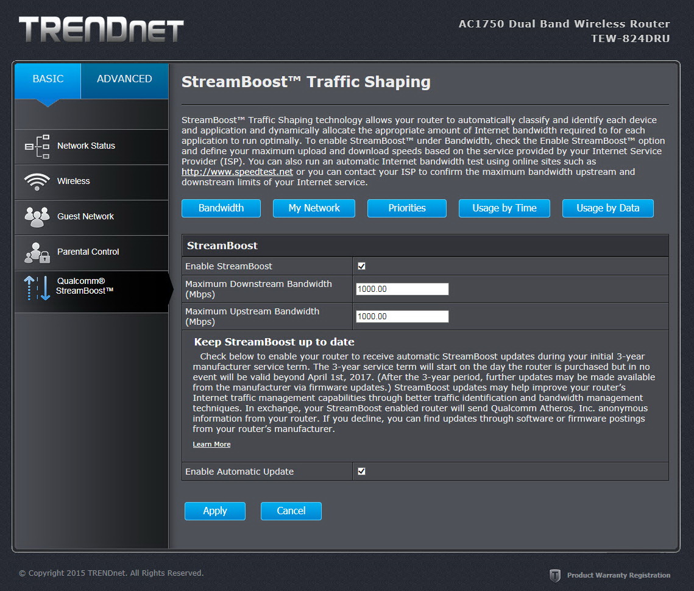The image size is (694, 591).
Task: Toggle the Enable Automatic Update checkbox
Action: 361,471
